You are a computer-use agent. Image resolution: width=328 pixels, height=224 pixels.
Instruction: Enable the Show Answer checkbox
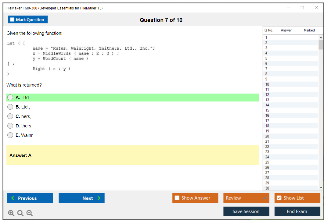pyautogui.click(x=177, y=198)
